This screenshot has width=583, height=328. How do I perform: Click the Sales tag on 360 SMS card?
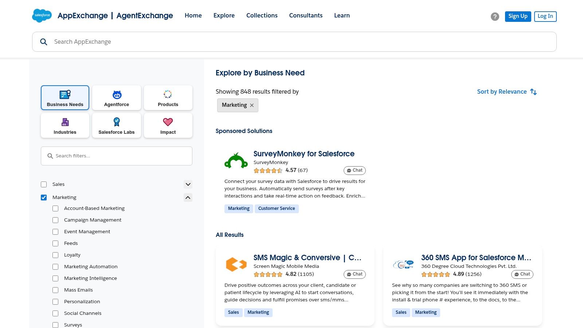(401, 313)
